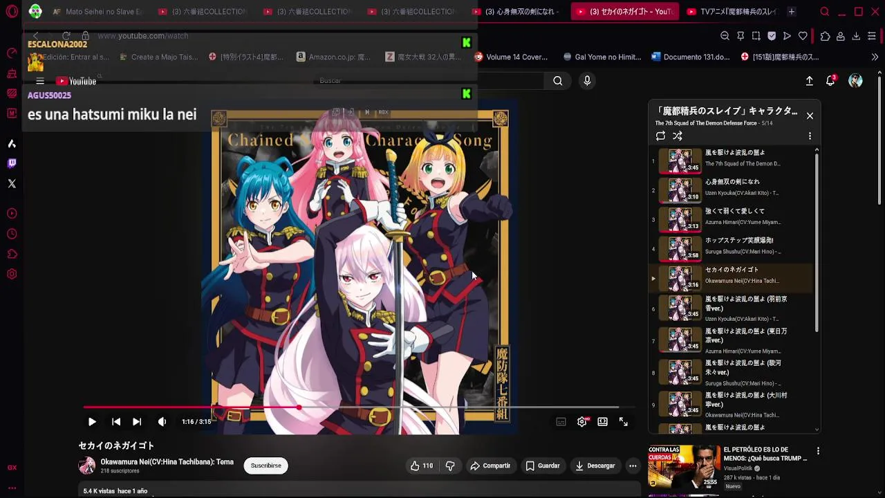Add page to bookmarks with heart icon
The image size is (885, 498).
click(x=803, y=36)
